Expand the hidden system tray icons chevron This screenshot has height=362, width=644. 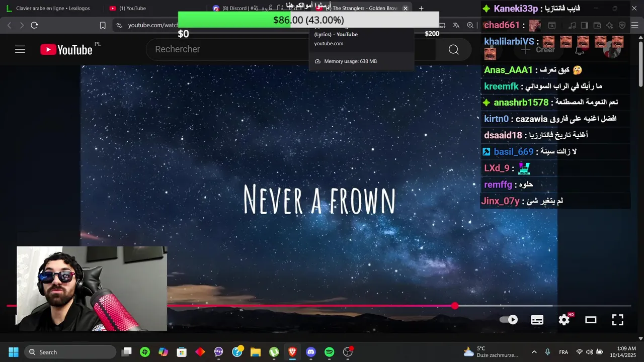click(534, 352)
